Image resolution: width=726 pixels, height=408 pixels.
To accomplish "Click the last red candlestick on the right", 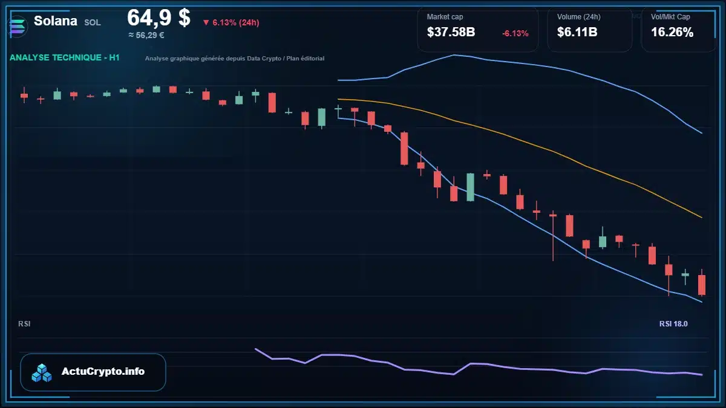I will click(702, 284).
